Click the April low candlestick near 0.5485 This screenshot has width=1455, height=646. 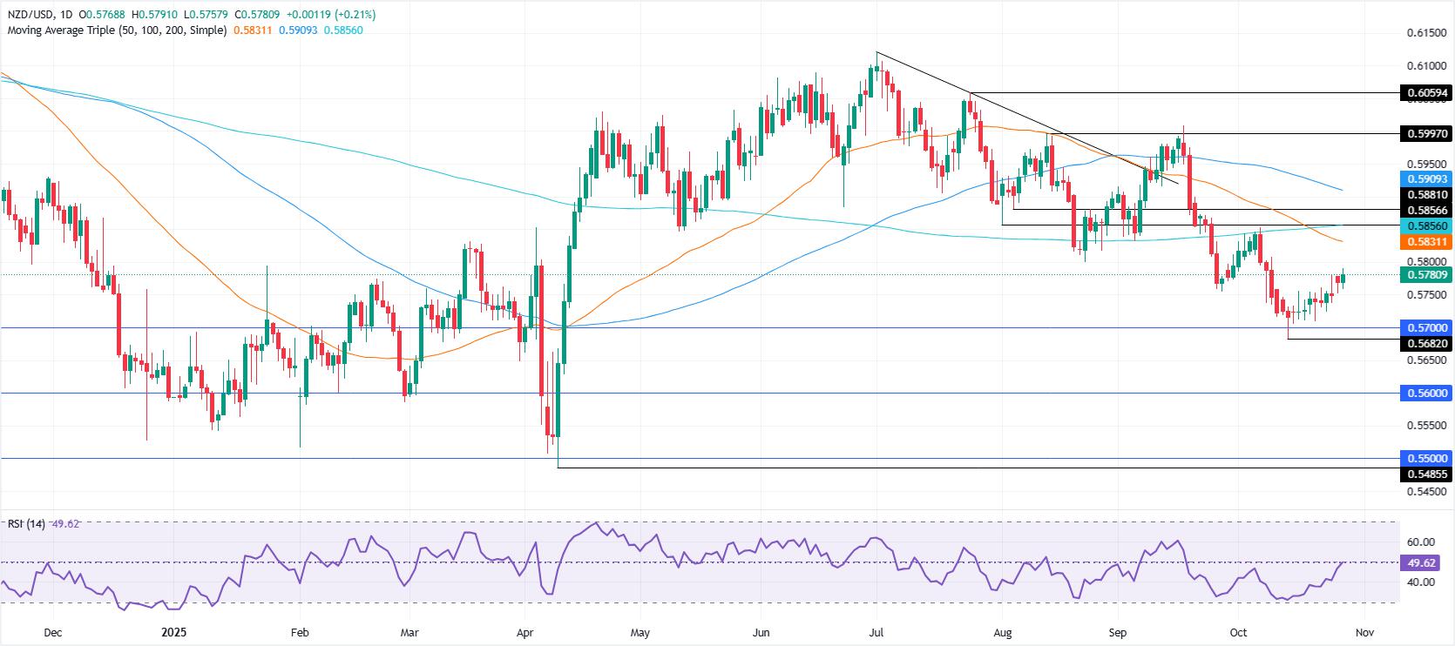556,420
